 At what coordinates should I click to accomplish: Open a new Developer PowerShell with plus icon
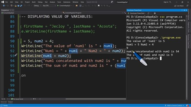128,13
